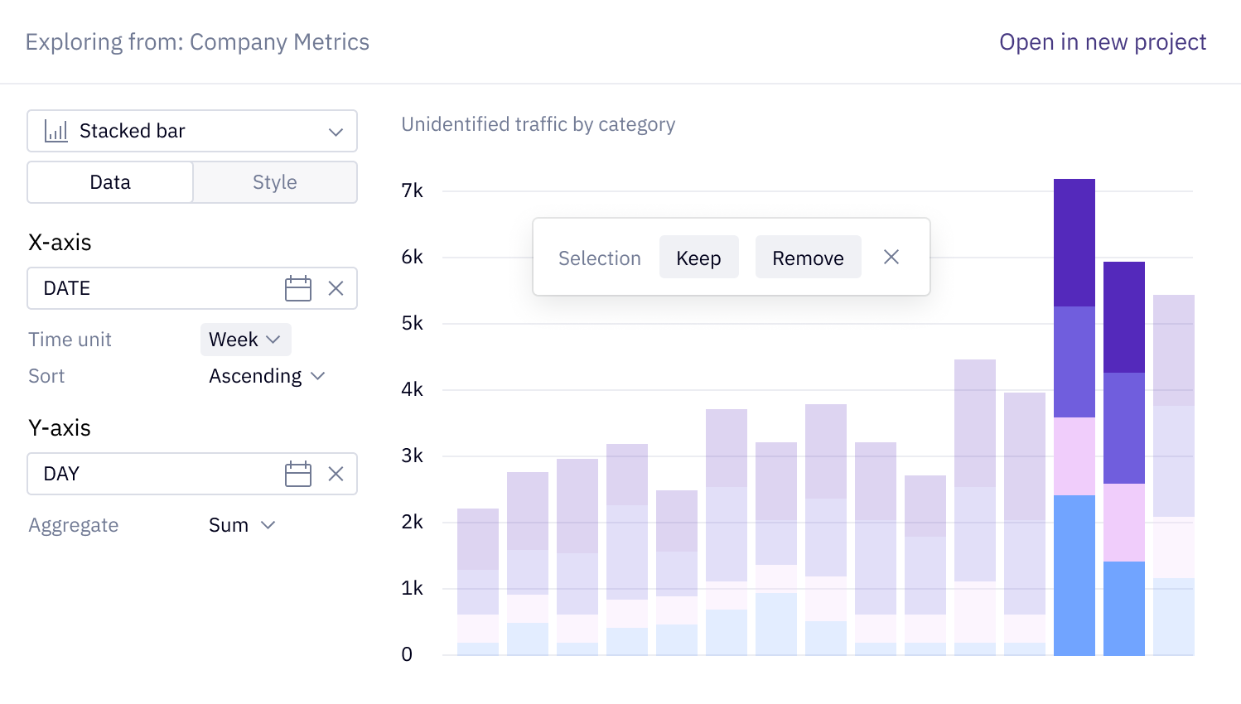1241x704 pixels.
Task: Switch to the Style tab
Action: pyautogui.click(x=274, y=182)
